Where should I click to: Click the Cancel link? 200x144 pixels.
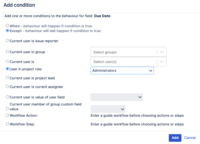(x=190, y=138)
